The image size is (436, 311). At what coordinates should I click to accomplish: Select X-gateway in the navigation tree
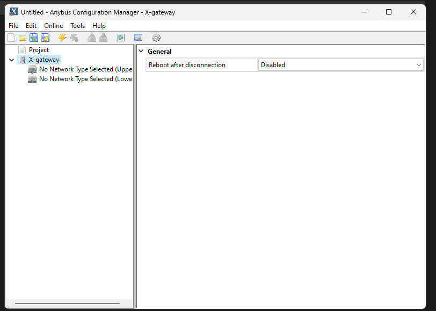point(44,60)
